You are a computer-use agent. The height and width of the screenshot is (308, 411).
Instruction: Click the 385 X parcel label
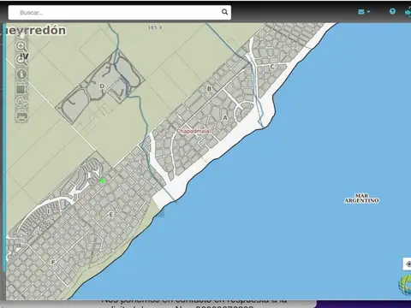tap(155, 27)
